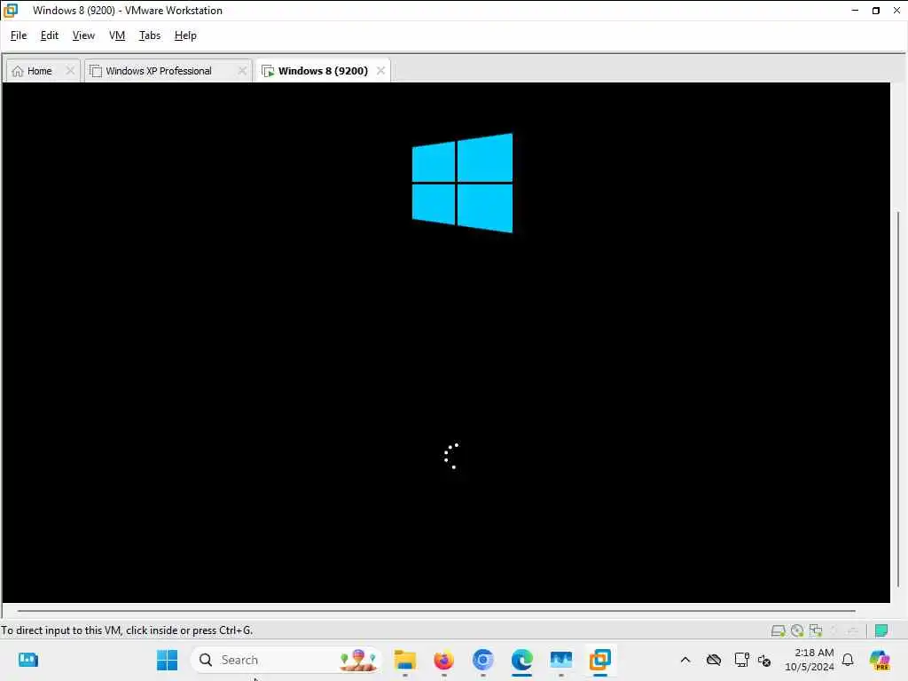Open the Copilot preview icon
This screenshot has width=908, height=681.
[x=879, y=660]
